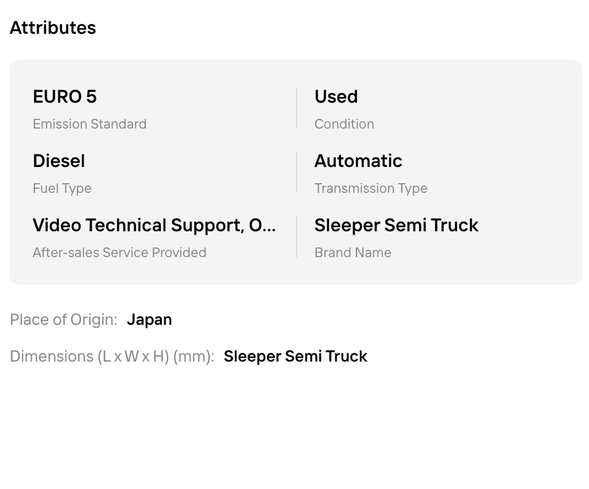This screenshot has height=489, width=589.
Task: Select Sleeper Semi Truck brand value
Action: pos(396,225)
